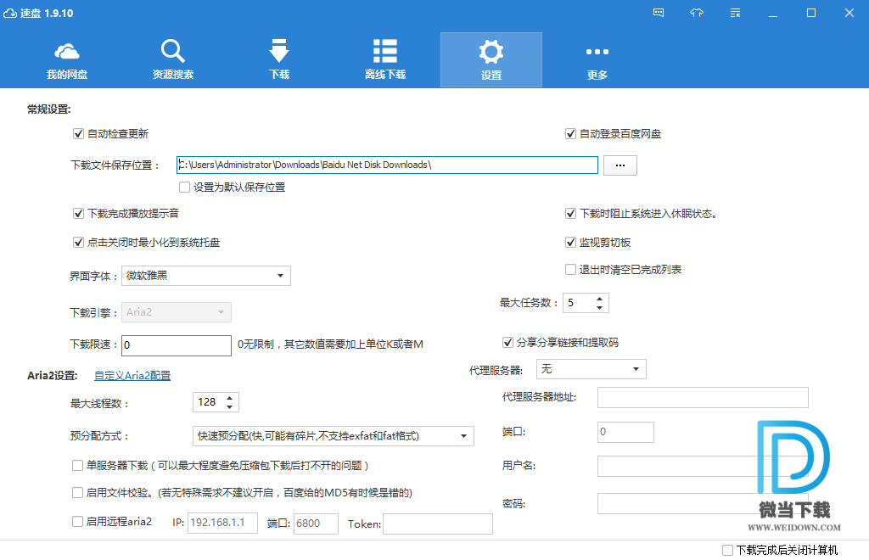Open the My Netdisk cloud tab
869x560 pixels.
click(67, 59)
